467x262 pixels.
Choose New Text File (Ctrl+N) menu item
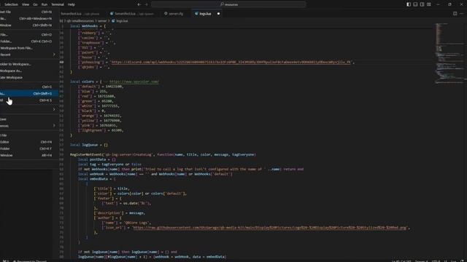click(x=28, y=12)
